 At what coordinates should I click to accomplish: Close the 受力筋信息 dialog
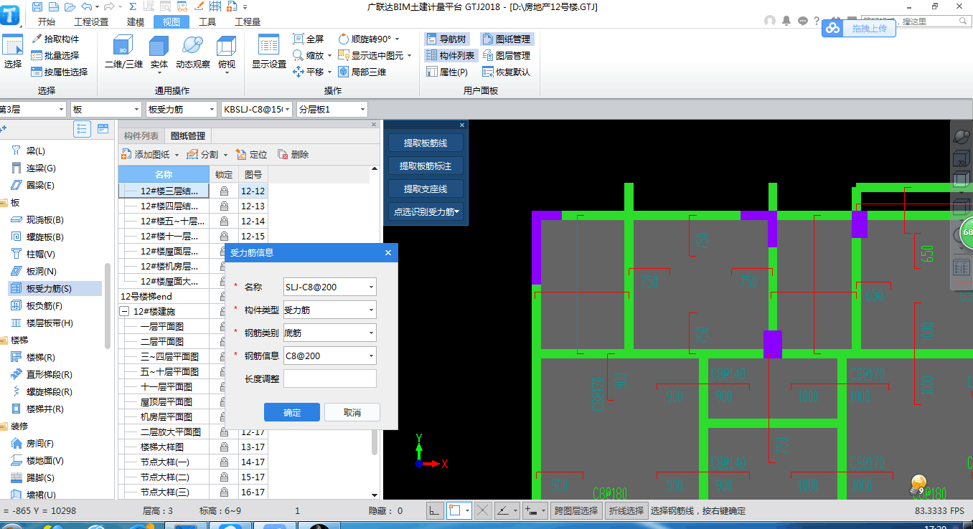[x=388, y=252]
